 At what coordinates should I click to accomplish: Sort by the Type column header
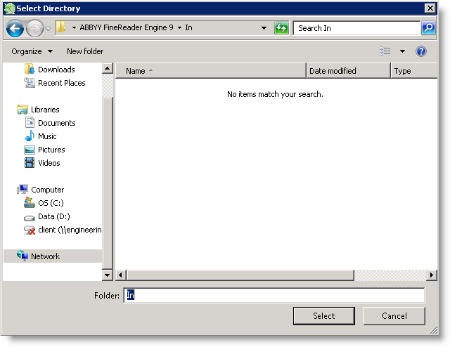pos(414,71)
